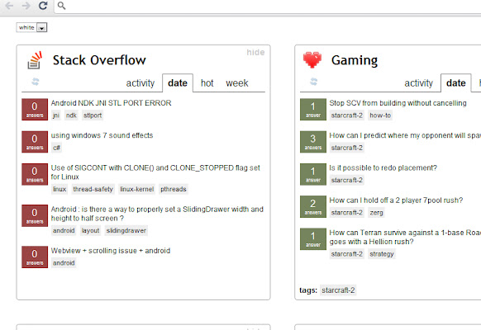Hide the Stack Overflow panel
This screenshot has width=481, height=330.
click(255, 52)
